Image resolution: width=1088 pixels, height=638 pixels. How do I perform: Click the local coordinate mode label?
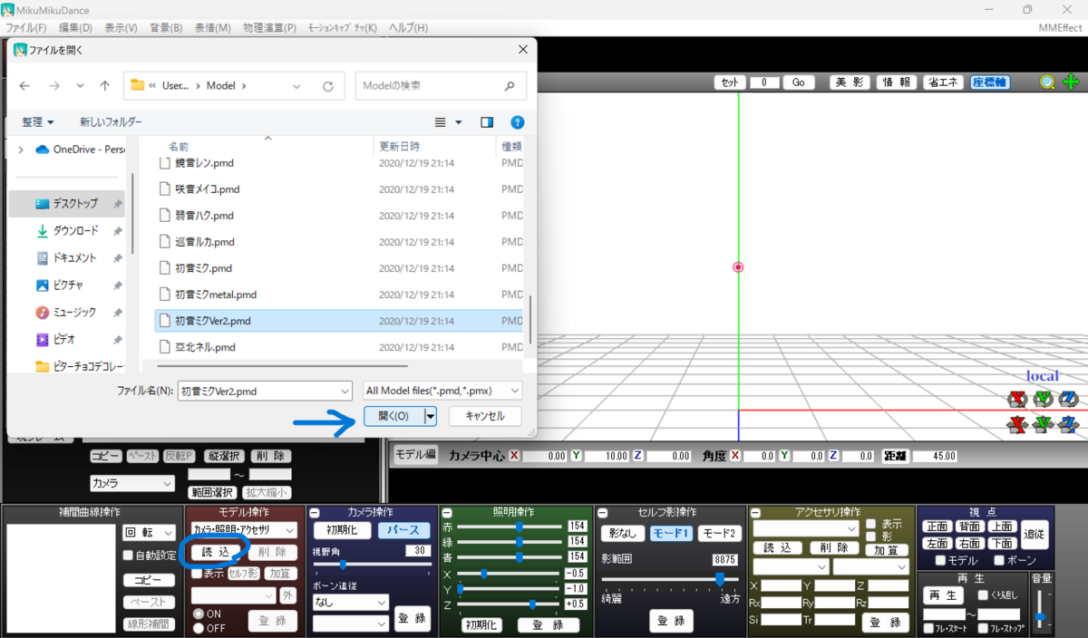pyautogui.click(x=1043, y=376)
